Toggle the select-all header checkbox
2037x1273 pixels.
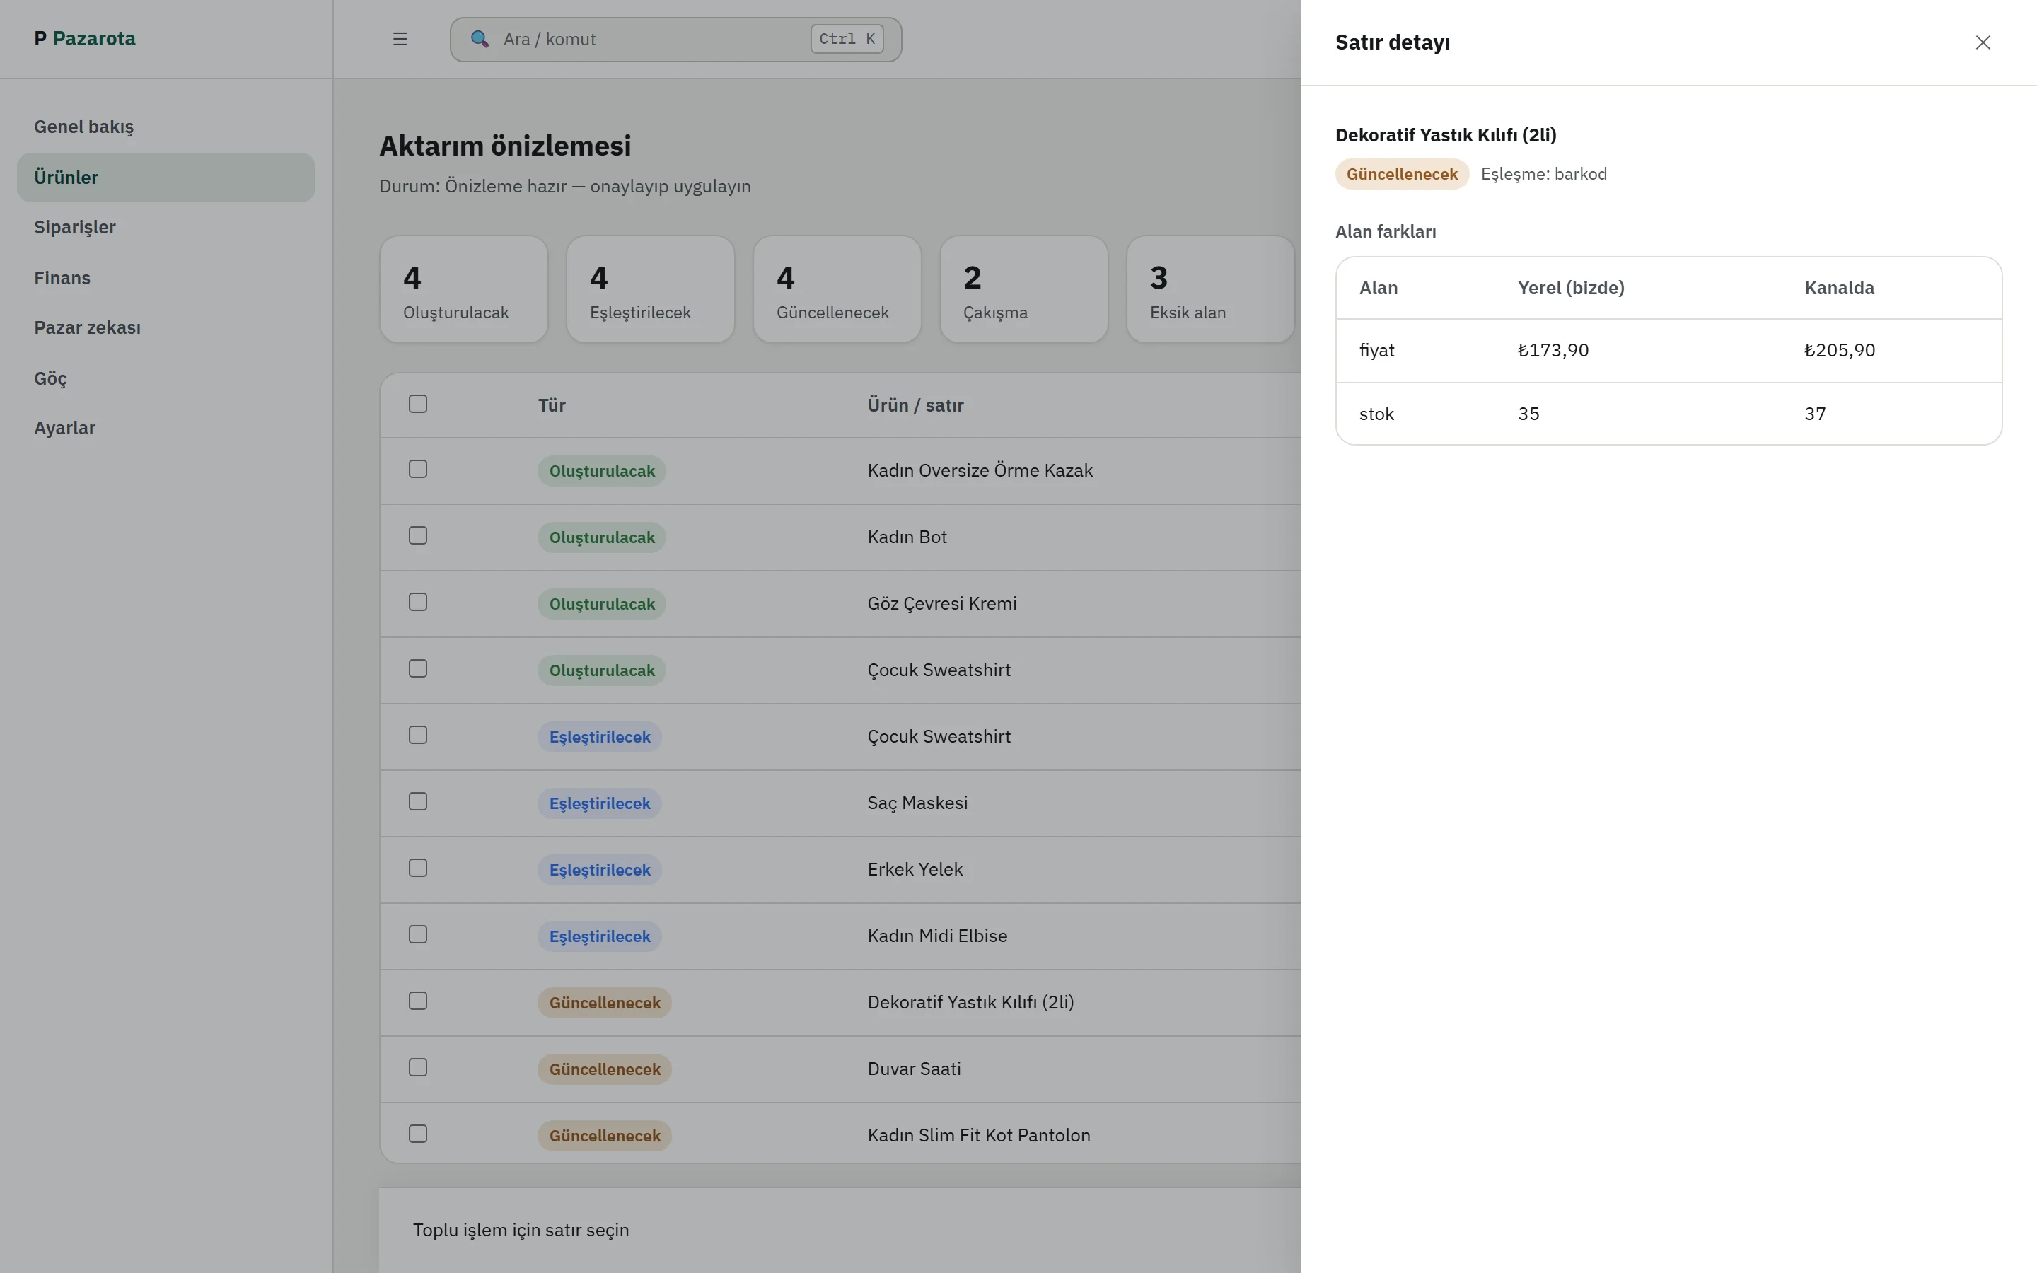(x=417, y=404)
